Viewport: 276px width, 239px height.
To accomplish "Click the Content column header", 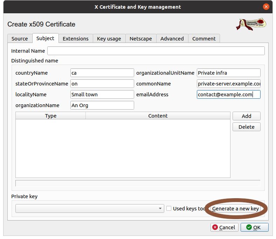I will [x=158, y=116].
